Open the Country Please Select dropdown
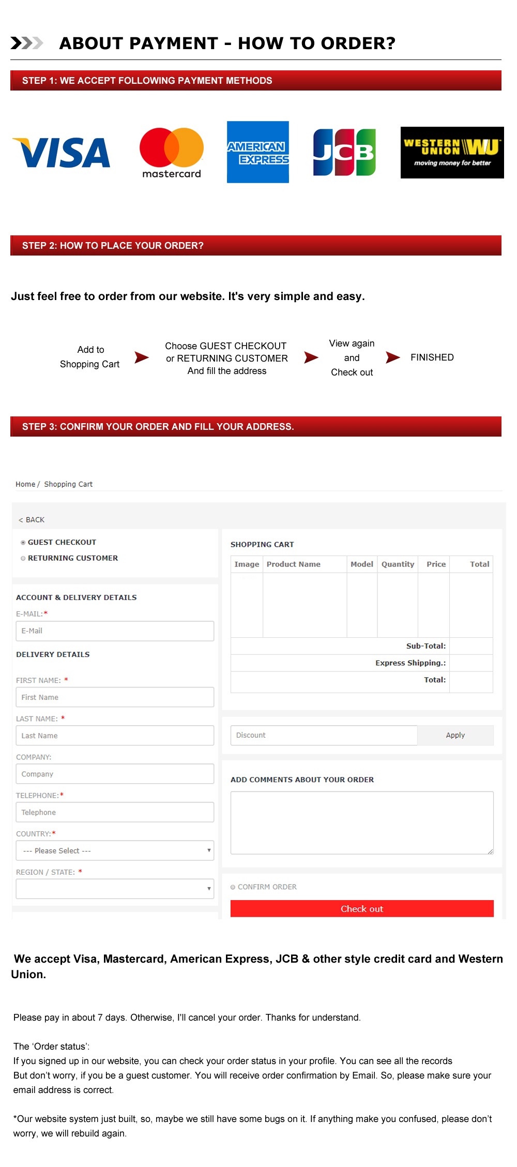This screenshot has height=1167, width=517. 115,850
